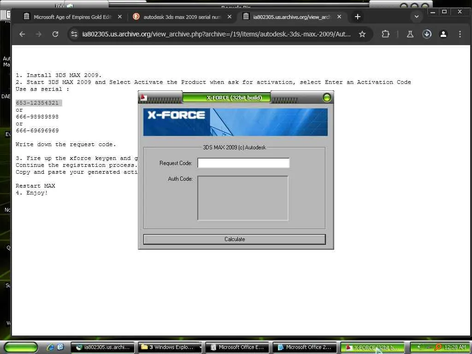Image resolution: width=472 pixels, height=354 pixels.
Task: Open the browser three-dot menu
Action: click(x=460, y=34)
